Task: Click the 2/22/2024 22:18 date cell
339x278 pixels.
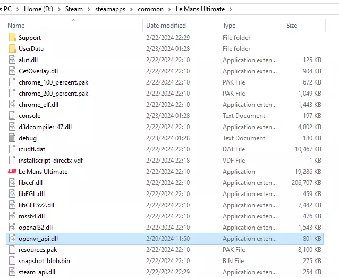Action: coord(168,161)
